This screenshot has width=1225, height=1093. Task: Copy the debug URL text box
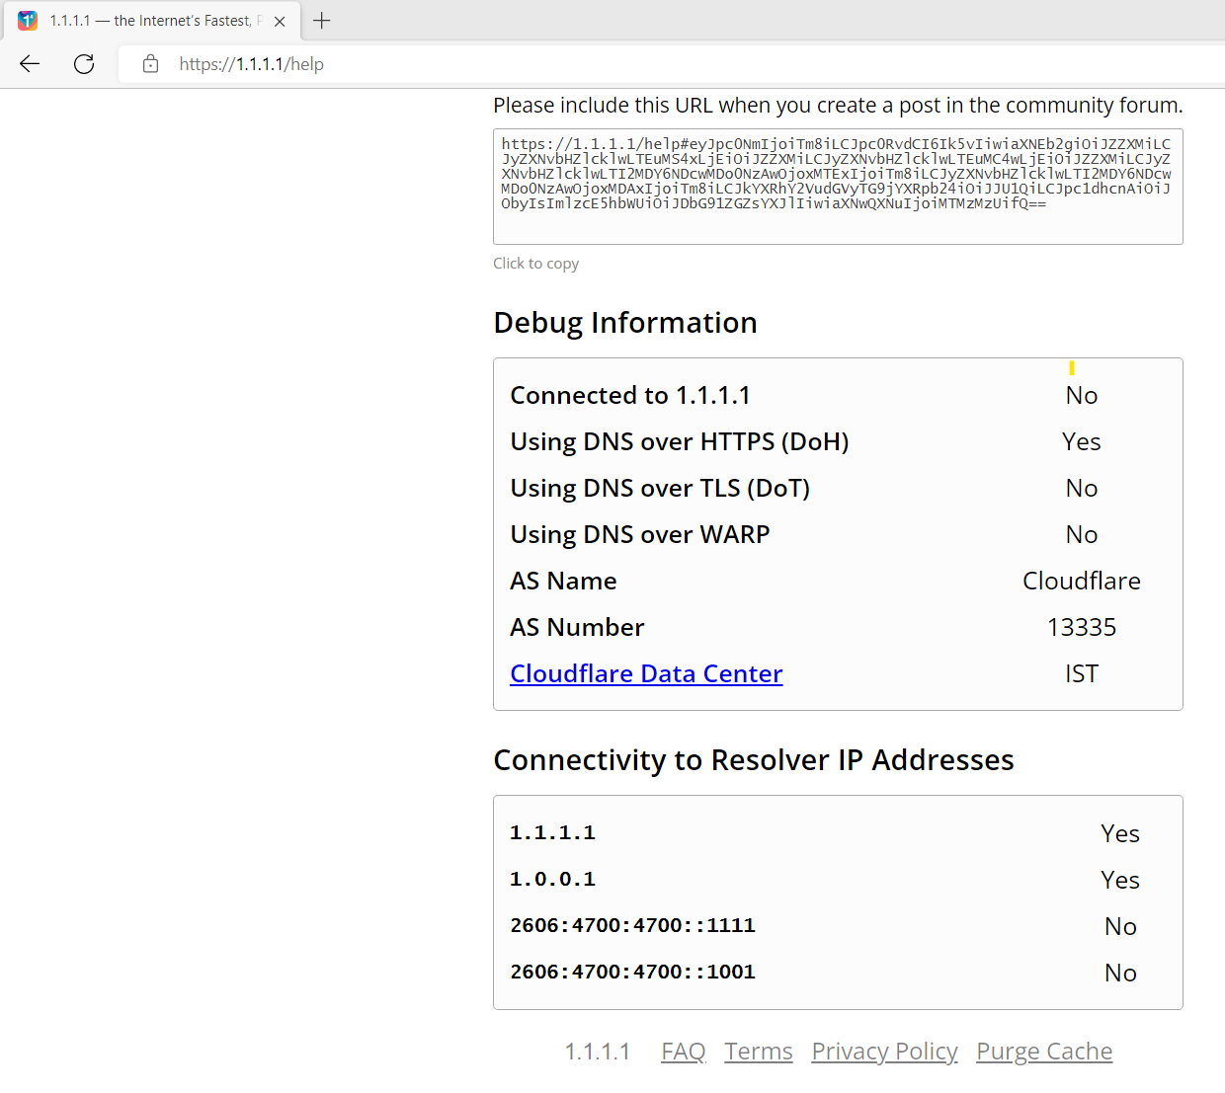click(x=838, y=187)
